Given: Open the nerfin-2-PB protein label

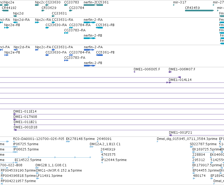Looking at the screenshot, I should click(x=93, y=63).
